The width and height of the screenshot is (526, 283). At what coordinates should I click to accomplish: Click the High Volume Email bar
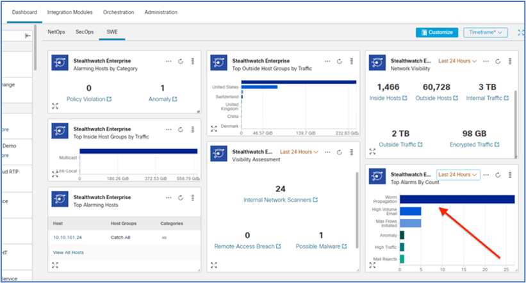410,211
